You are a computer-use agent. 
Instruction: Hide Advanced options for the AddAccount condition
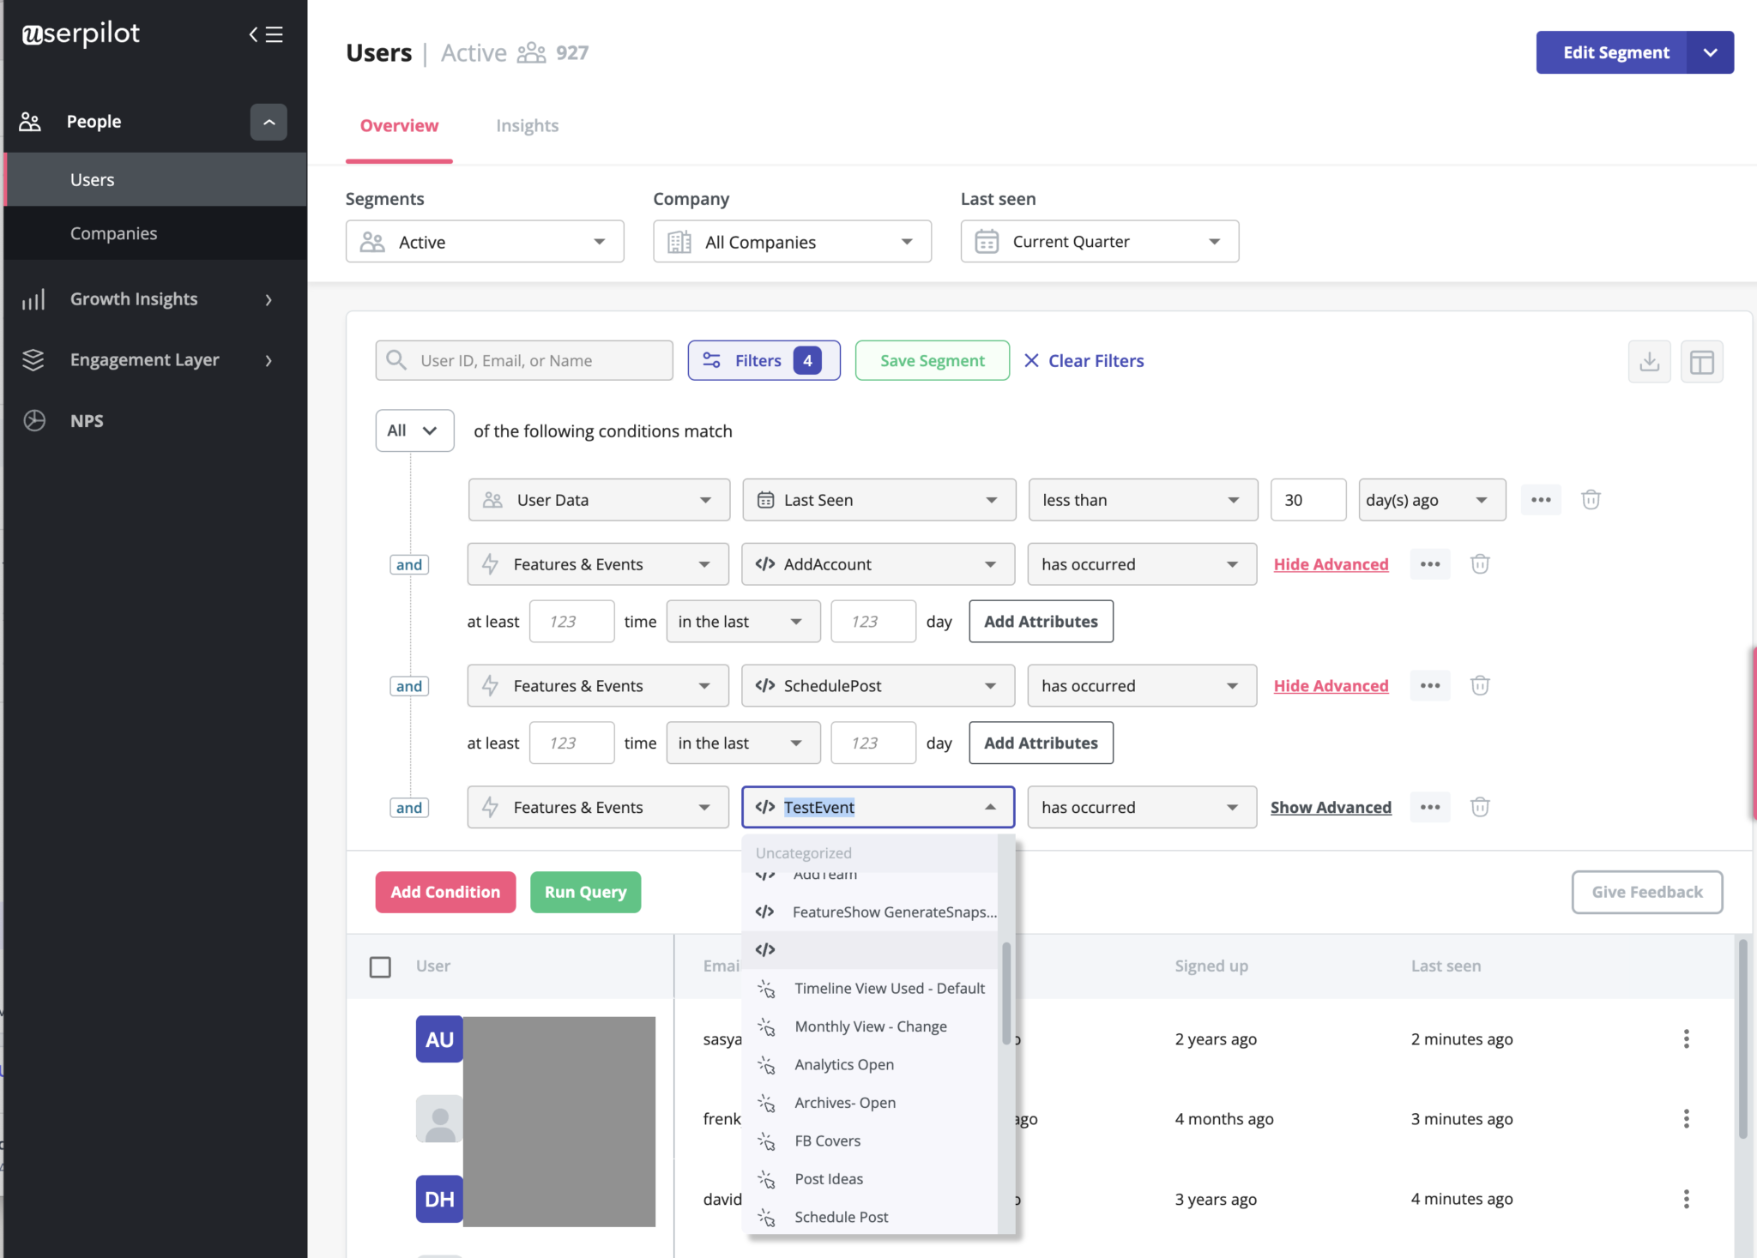[1331, 563]
